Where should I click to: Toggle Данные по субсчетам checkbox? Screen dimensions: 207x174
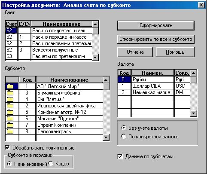pyautogui.click(x=120, y=156)
